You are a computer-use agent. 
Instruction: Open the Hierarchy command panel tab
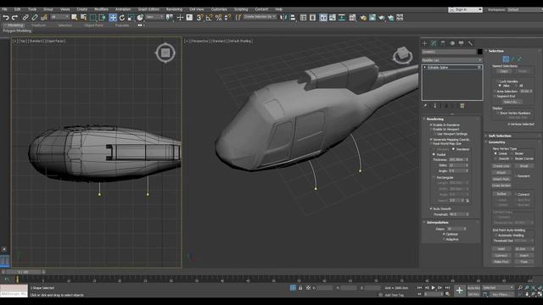coord(443,43)
